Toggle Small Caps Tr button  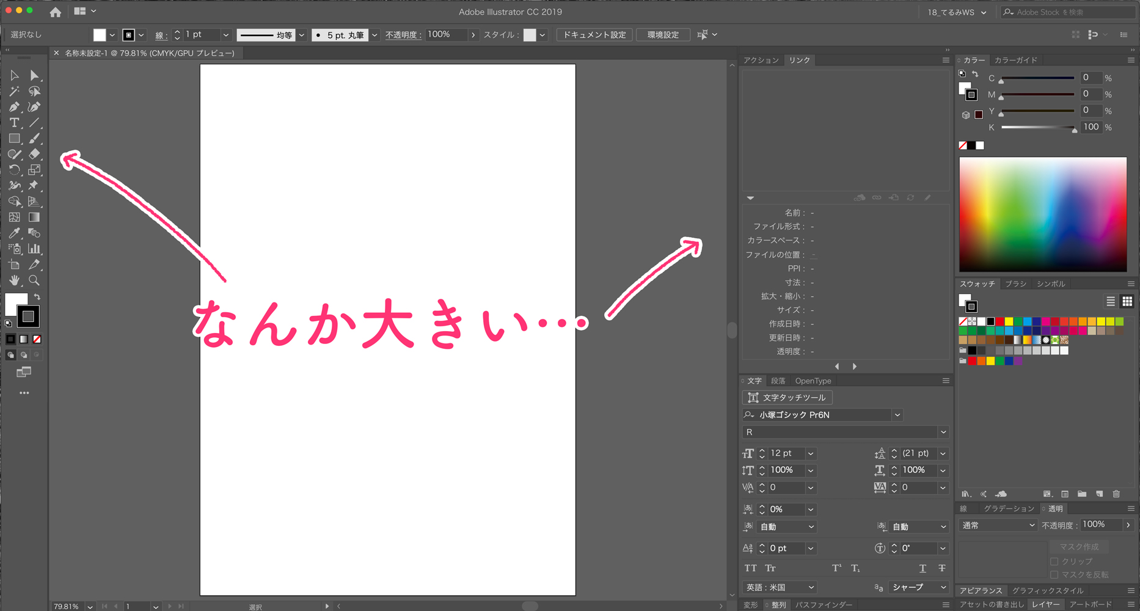(x=770, y=568)
